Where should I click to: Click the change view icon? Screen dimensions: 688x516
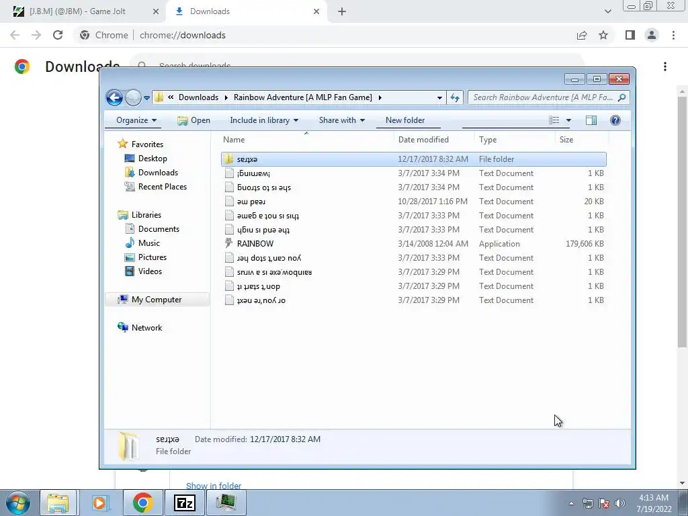[x=554, y=120]
